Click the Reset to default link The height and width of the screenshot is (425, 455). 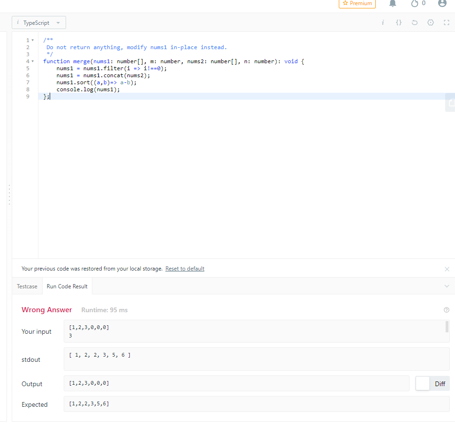click(x=185, y=269)
